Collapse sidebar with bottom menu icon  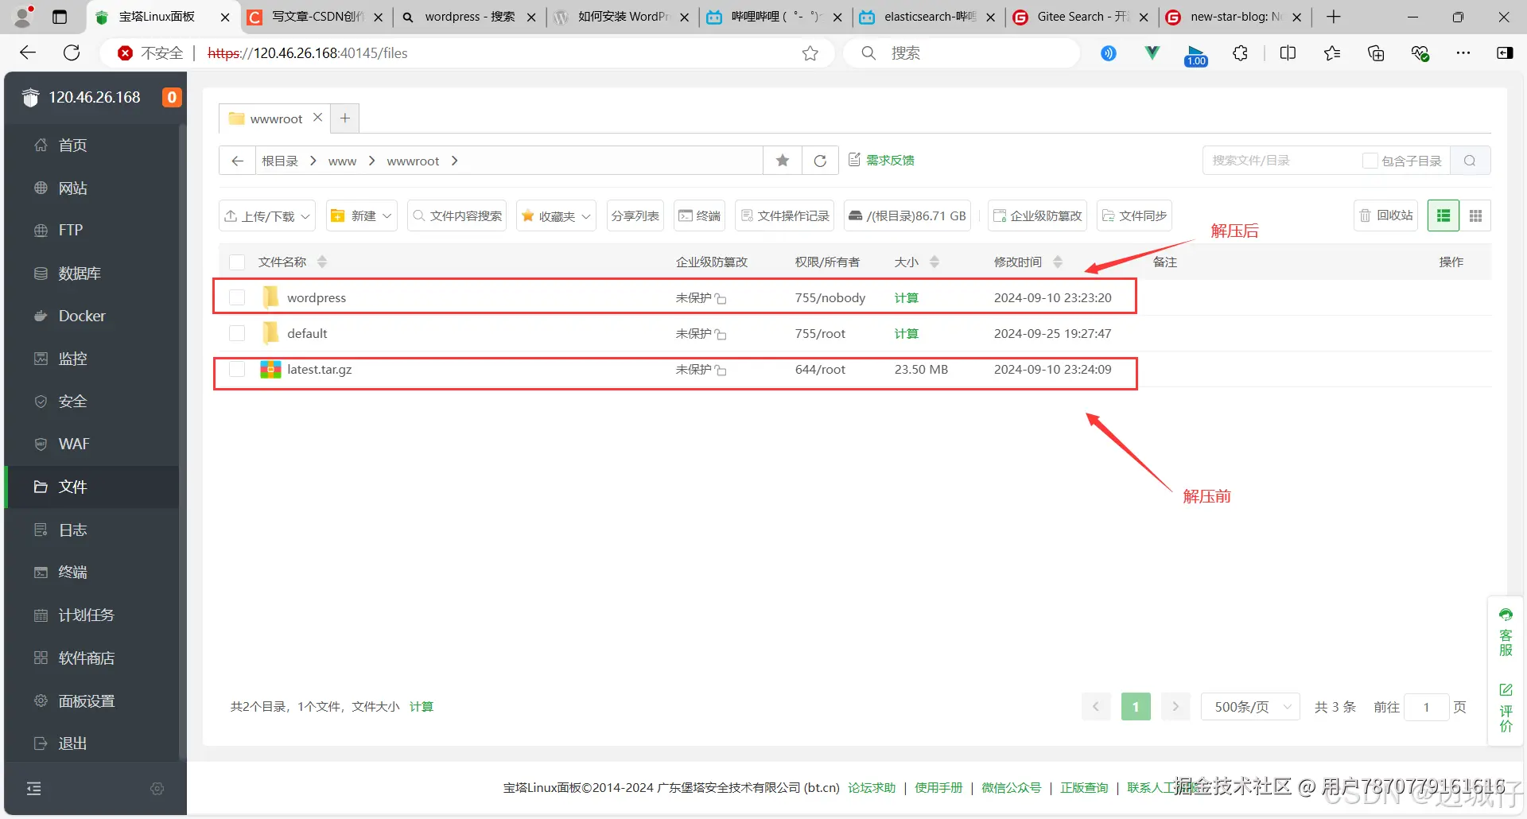33,789
